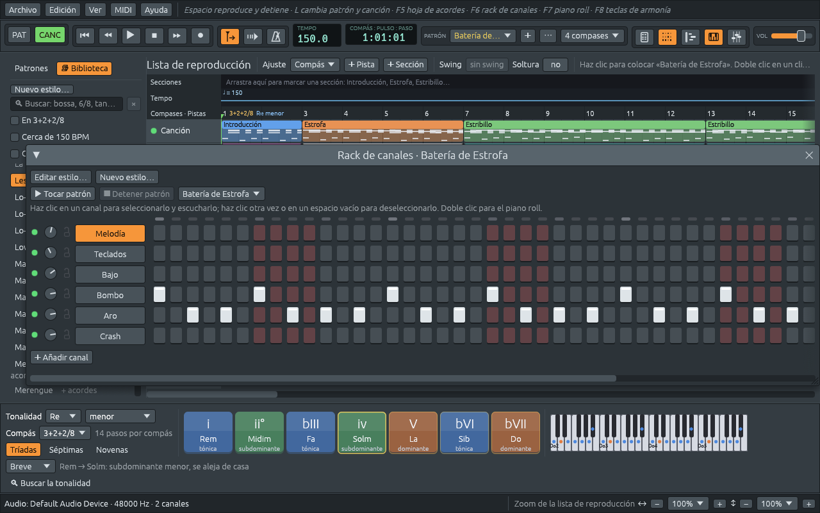Collapse the channel rack with triangle icon

(37, 155)
